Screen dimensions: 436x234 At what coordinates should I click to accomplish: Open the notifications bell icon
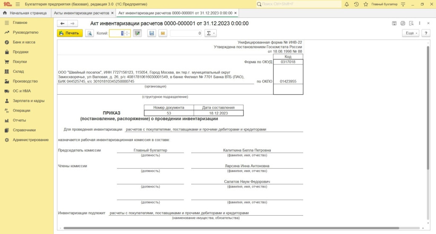[347, 4]
